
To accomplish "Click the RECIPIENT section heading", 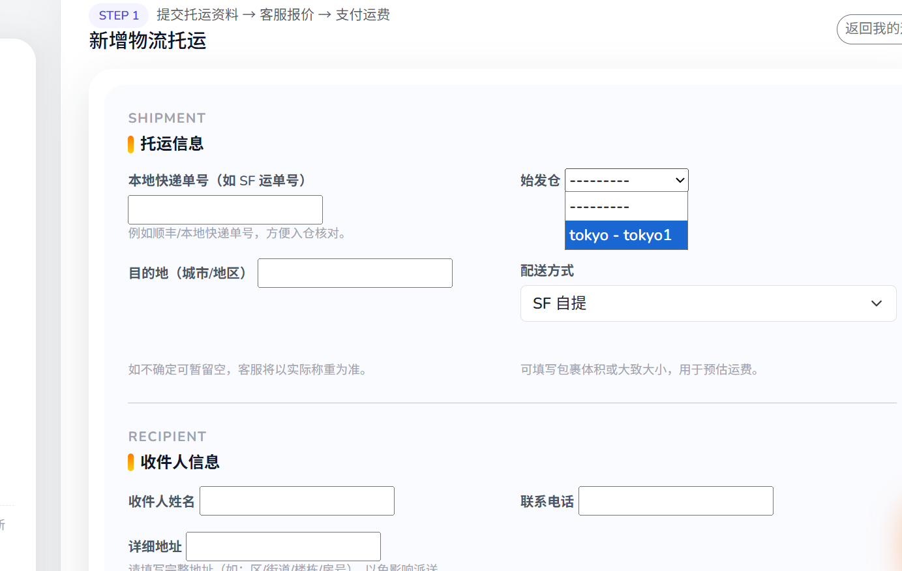I will tap(168, 436).
